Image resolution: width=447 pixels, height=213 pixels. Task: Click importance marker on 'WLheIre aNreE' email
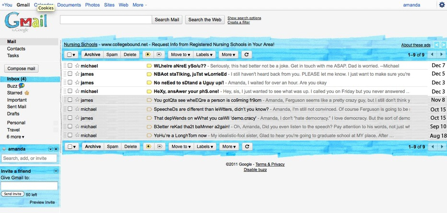tap(149, 66)
